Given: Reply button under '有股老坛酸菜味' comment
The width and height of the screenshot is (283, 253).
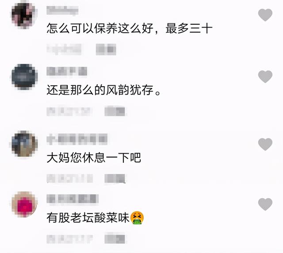Looking at the screenshot, I should point(115,238).
